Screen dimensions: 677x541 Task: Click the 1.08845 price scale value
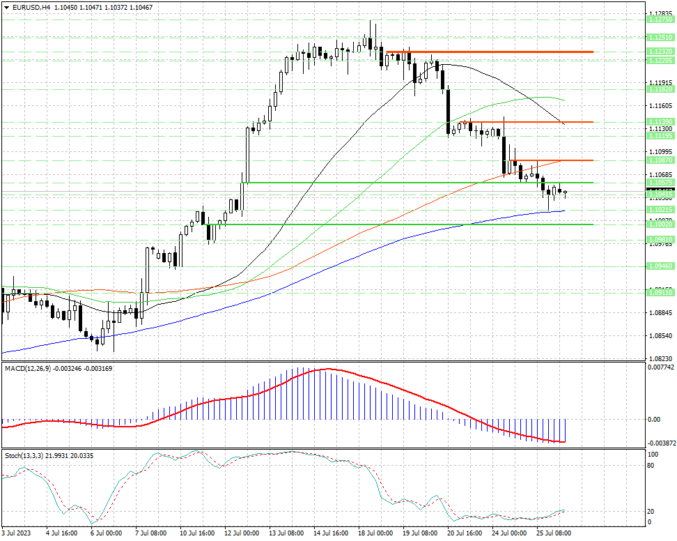660,312
